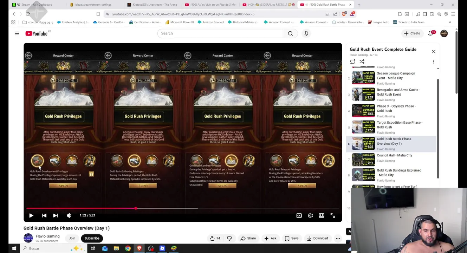Image resolution: width=467 pixels, height=253 pixels.
Task: Open the player settings gear
Action: tap(310, 215)
